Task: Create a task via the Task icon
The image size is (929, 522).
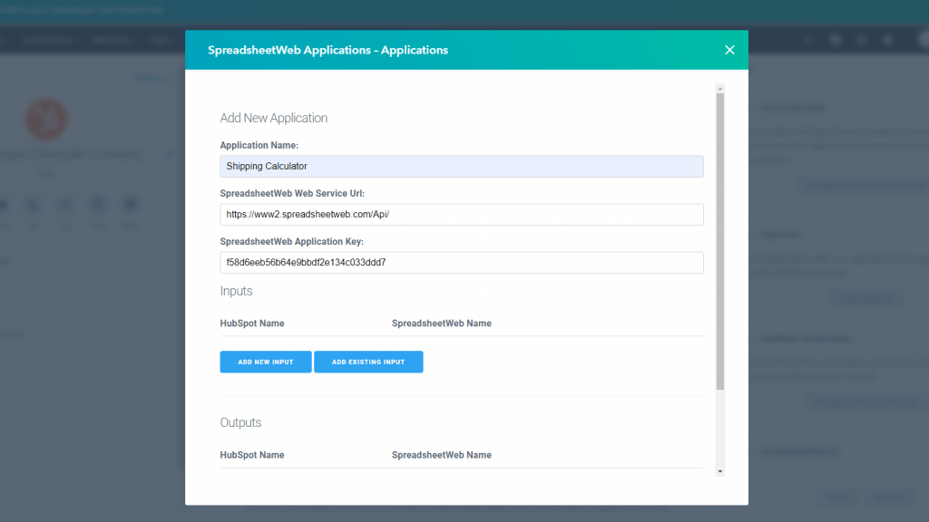Action: pyautogui.click(x=129, y=205)
